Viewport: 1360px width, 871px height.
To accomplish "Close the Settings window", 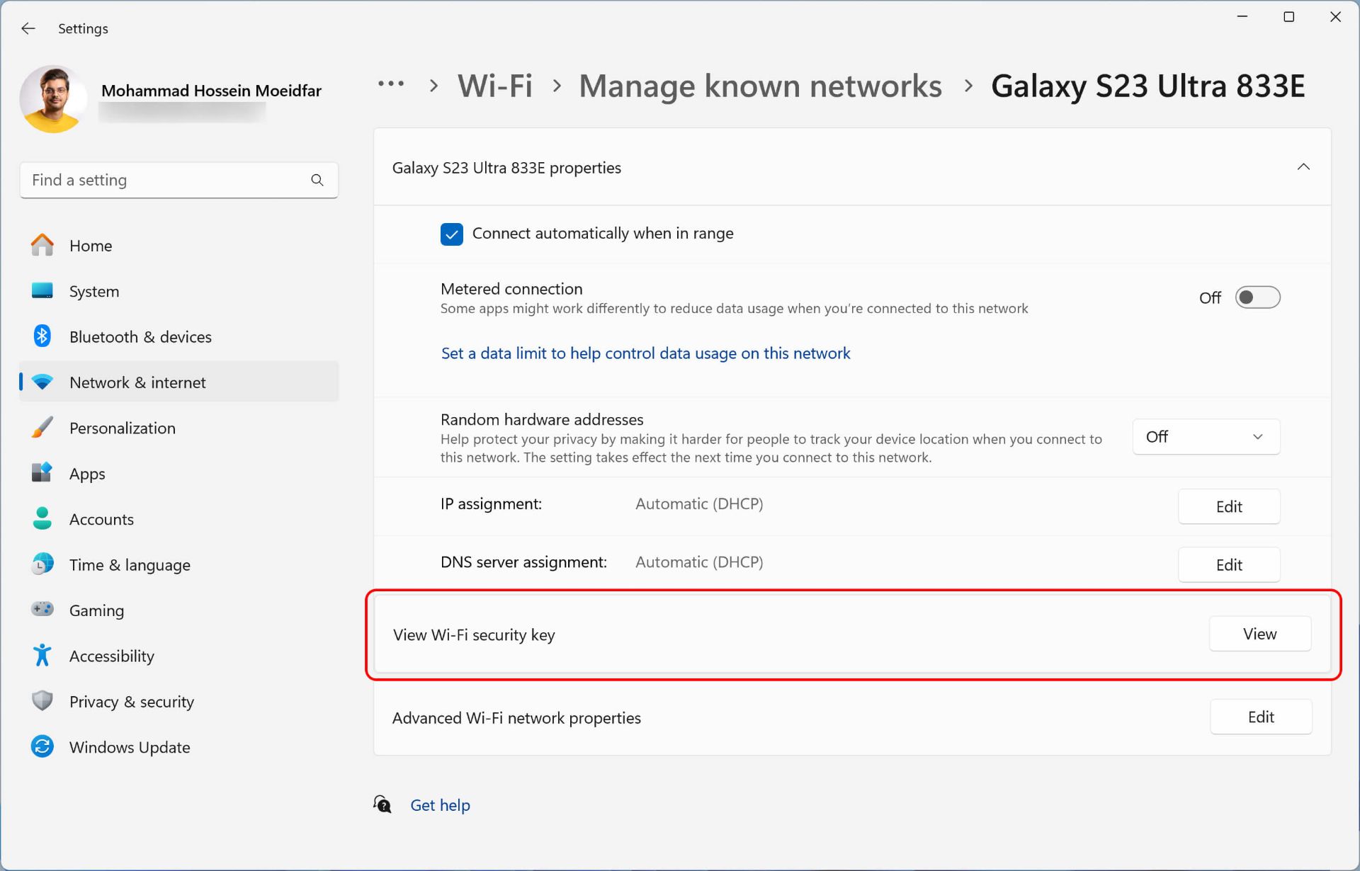I will click(1335, 16).
